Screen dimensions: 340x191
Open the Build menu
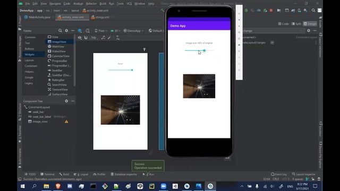click(103, 4)
